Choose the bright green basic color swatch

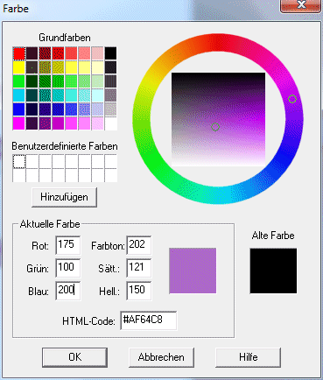tap(19, 81)
